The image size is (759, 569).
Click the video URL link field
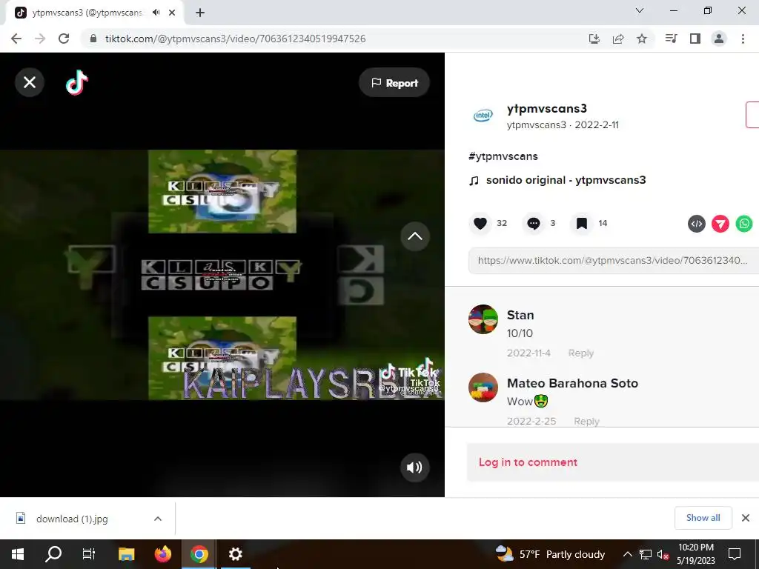tap(613, 260)
